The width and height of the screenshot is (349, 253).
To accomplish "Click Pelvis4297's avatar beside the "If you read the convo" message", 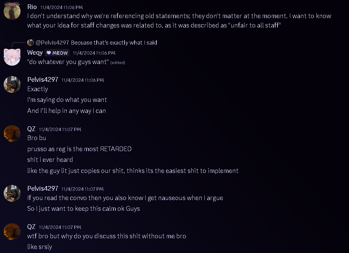I will point(12,193).
